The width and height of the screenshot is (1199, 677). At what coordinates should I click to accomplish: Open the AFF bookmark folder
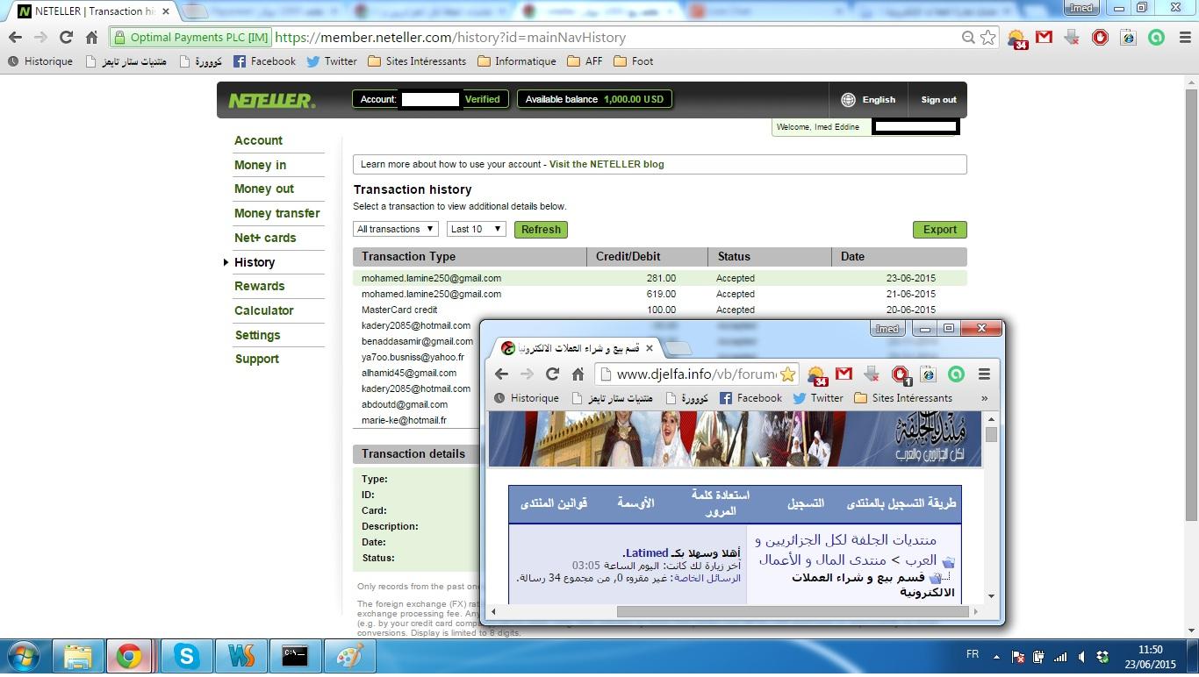[x=585, y=61]
